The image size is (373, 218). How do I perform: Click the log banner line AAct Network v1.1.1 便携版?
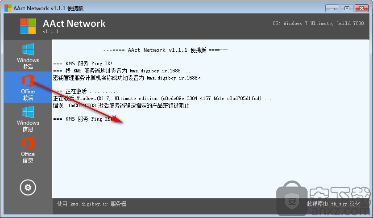tap(166, 50)
